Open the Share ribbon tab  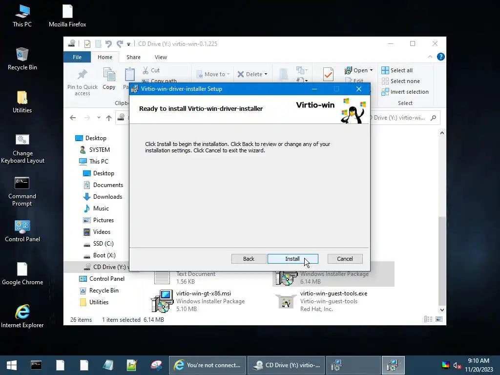(133, 57)
